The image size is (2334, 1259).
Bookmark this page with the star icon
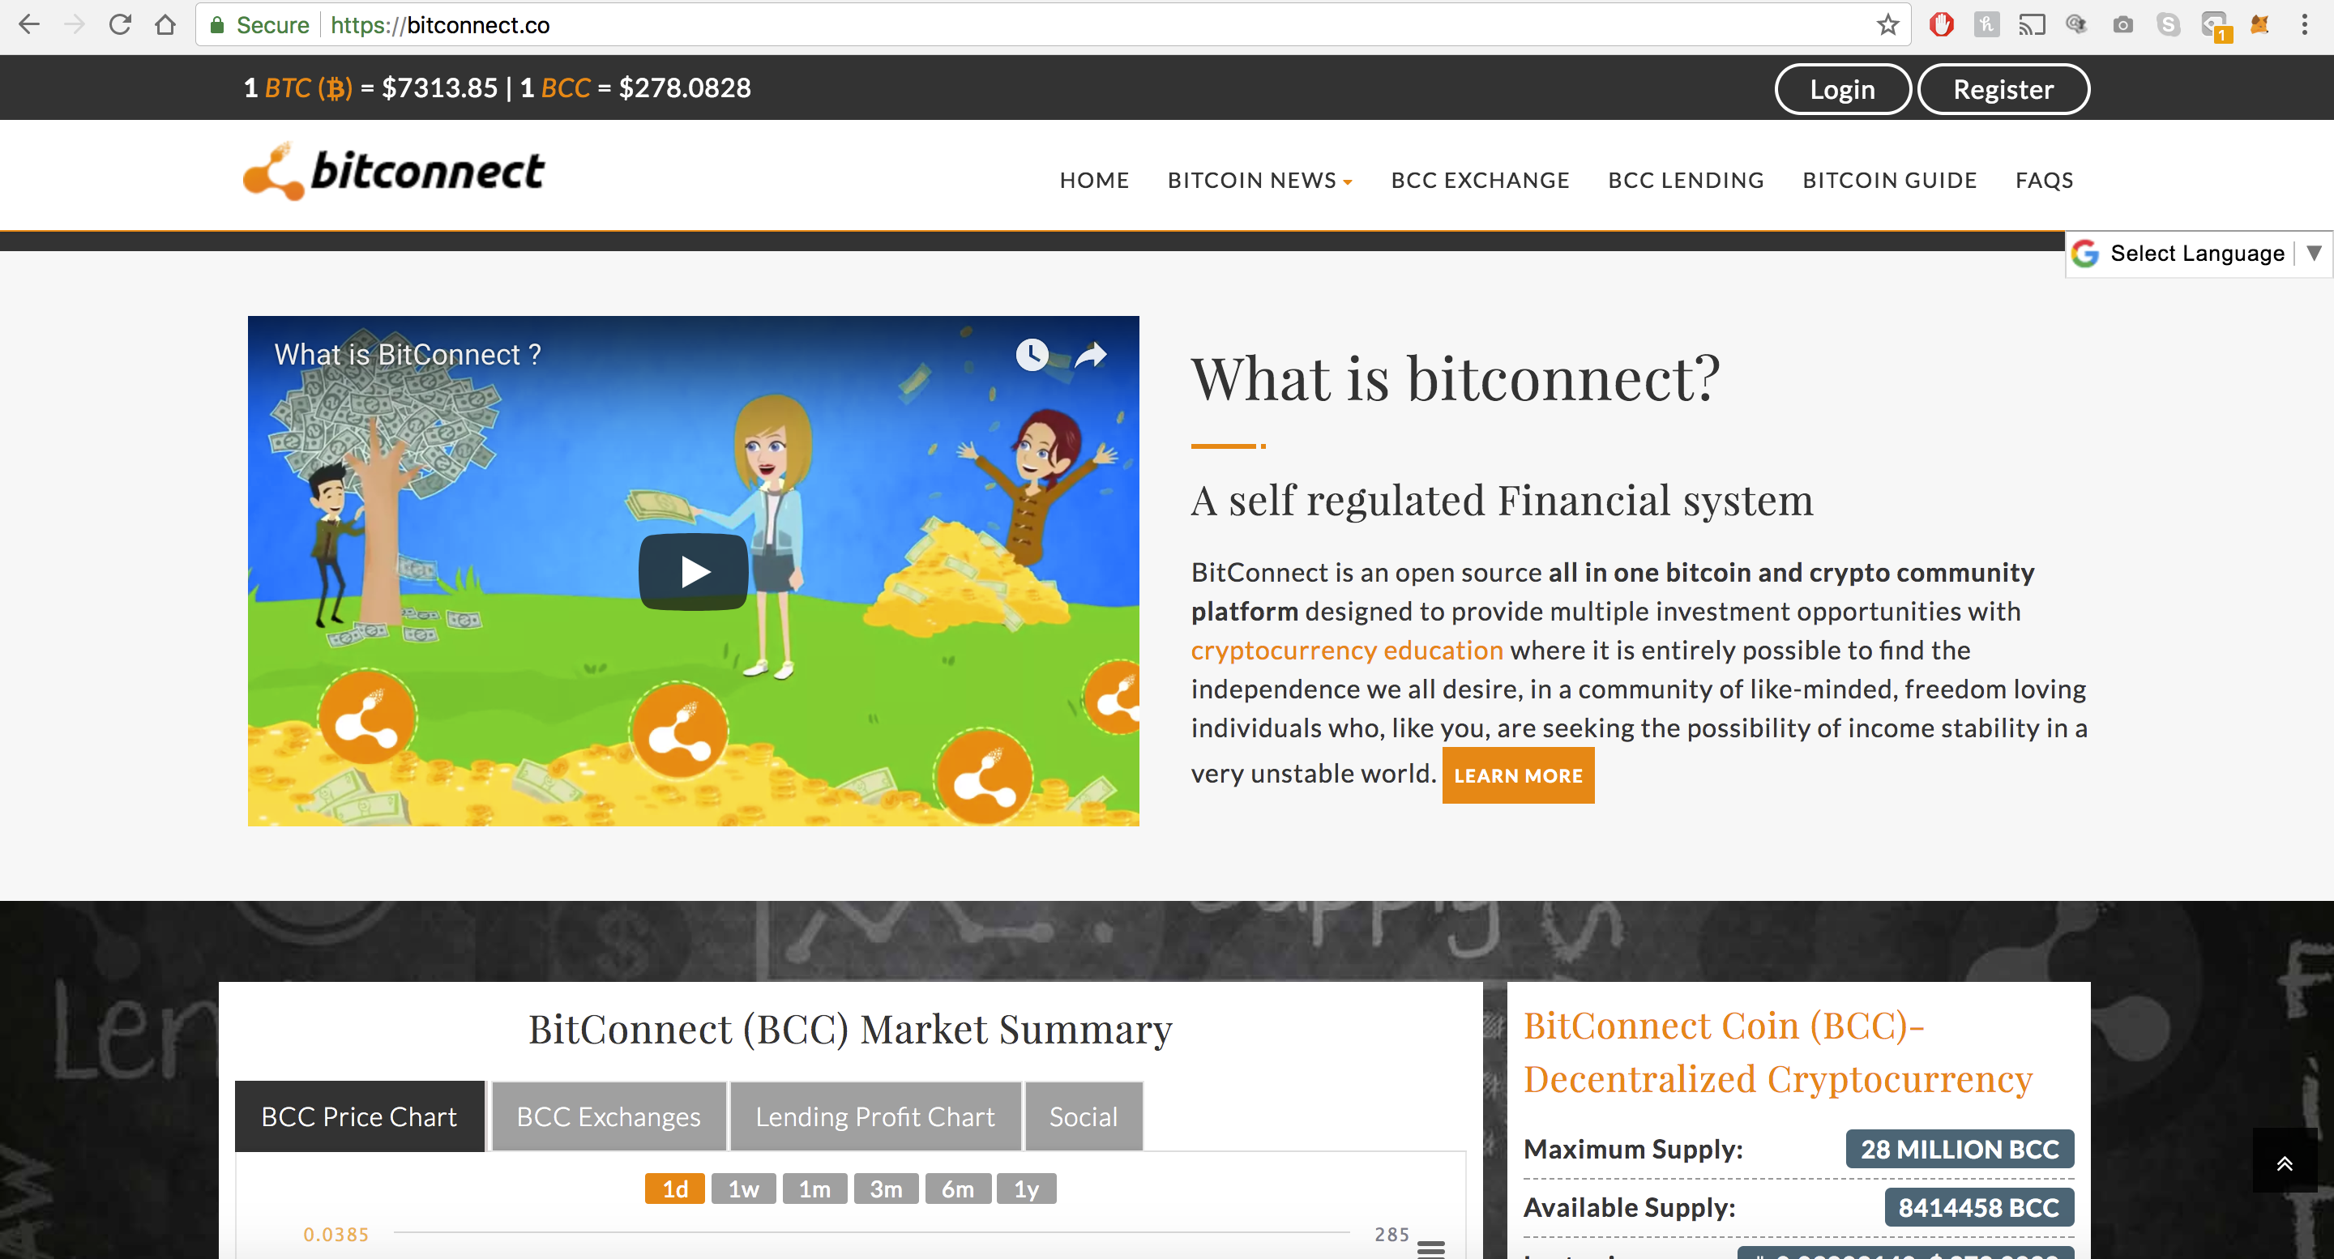(x=1887, y=24)
